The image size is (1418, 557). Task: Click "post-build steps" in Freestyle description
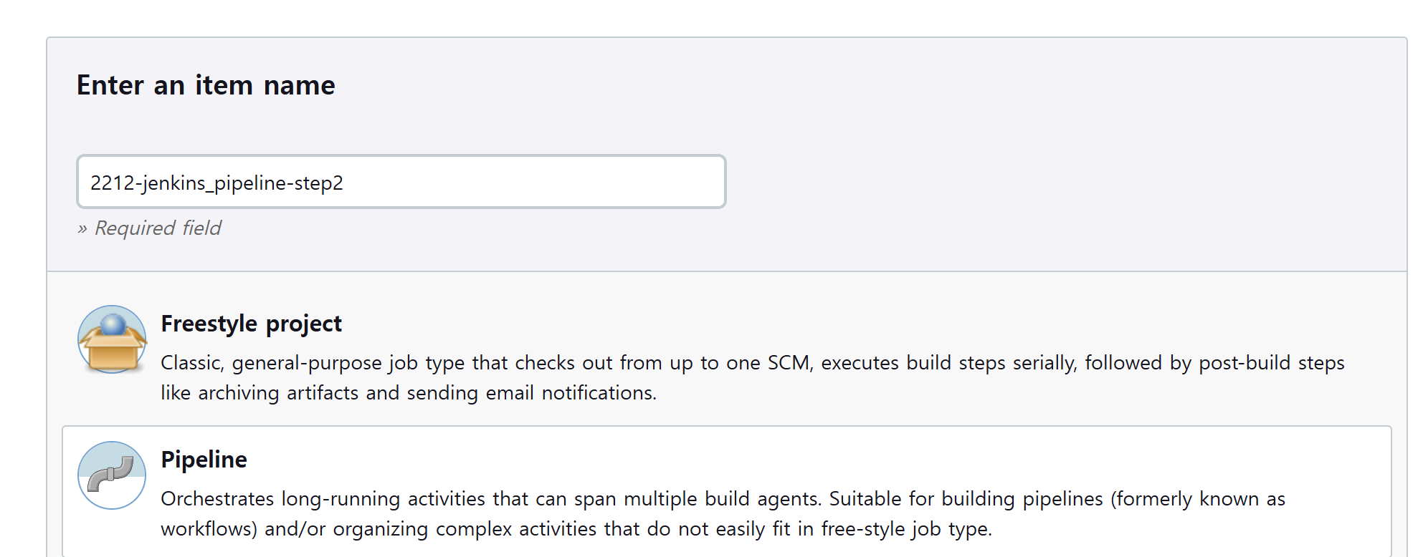tap(1271, 363)
